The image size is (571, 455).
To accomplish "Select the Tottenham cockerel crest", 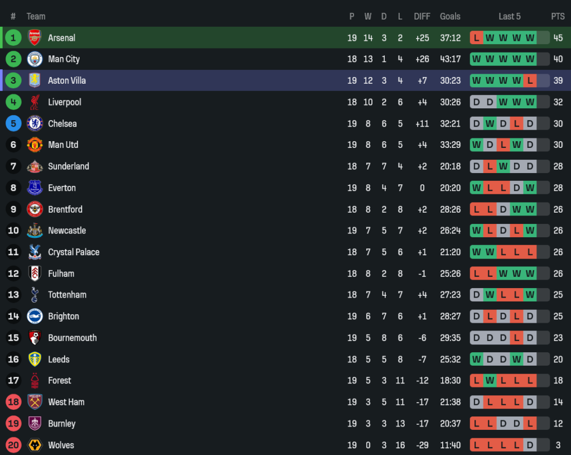I will coord(35,295).
